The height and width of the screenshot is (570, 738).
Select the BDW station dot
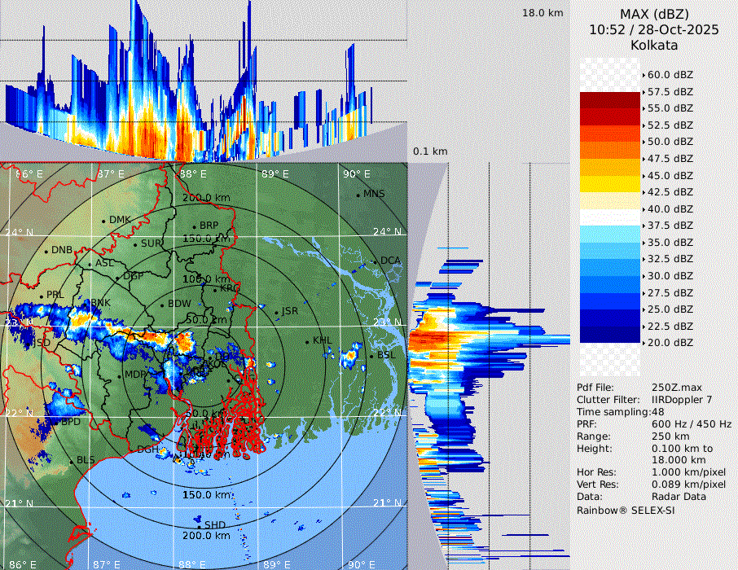tap(162, 305)
